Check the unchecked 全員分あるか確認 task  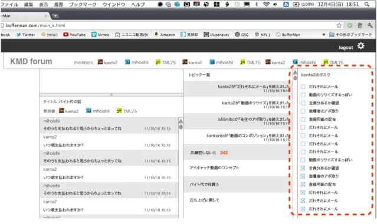303,103
